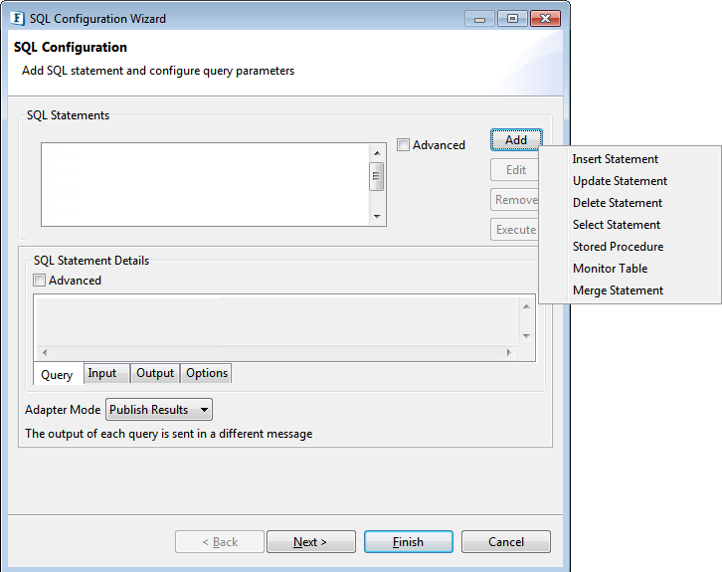
Task: Choose Insert Statement from the Add menu
Action: point(615,159)
